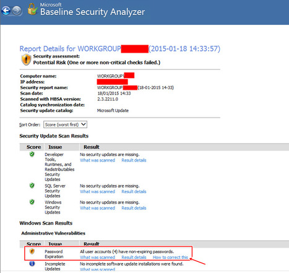Click 'Potential Risk' assessment text
The width and height of the screenshot is (289, 273).
tap(97, 63)
